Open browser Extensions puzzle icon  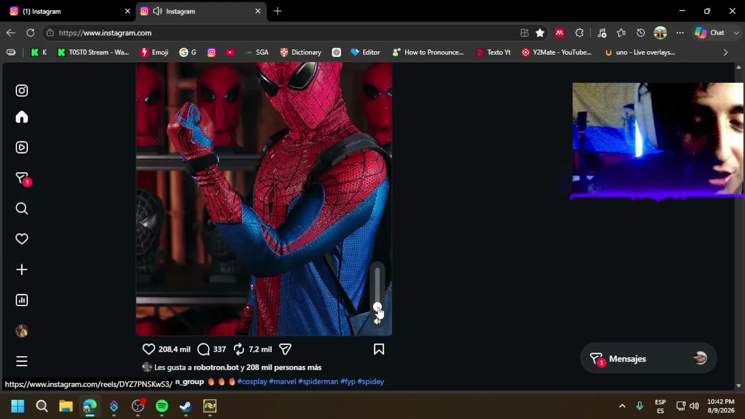[x=579, y=33]
